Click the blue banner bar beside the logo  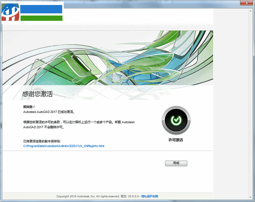click(41, 9)
